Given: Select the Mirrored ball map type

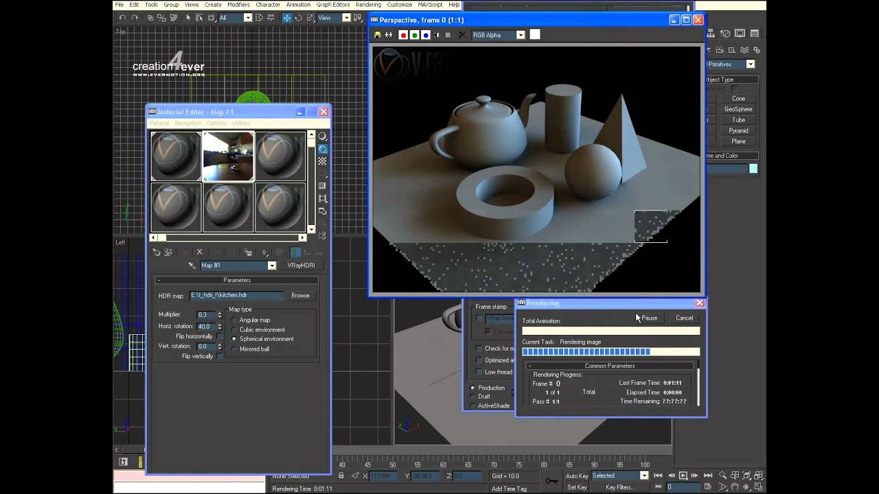Looking at the screenshot, I should click(235, 349).
